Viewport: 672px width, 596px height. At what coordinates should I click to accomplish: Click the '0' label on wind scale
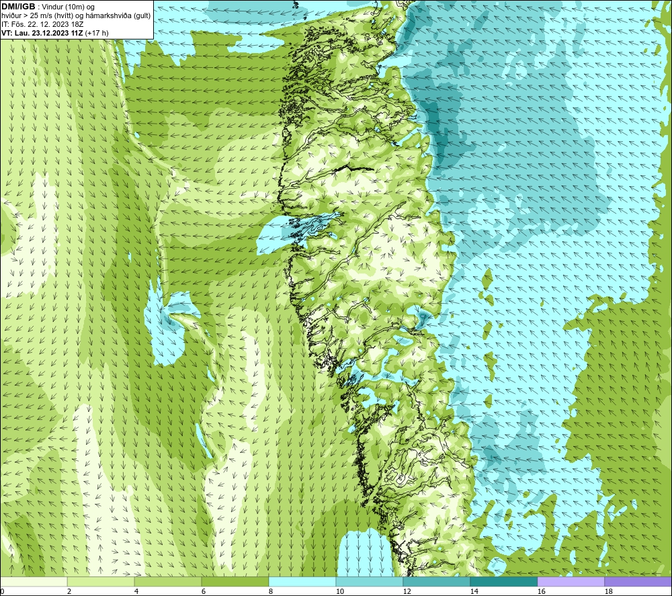click(3, 592)
